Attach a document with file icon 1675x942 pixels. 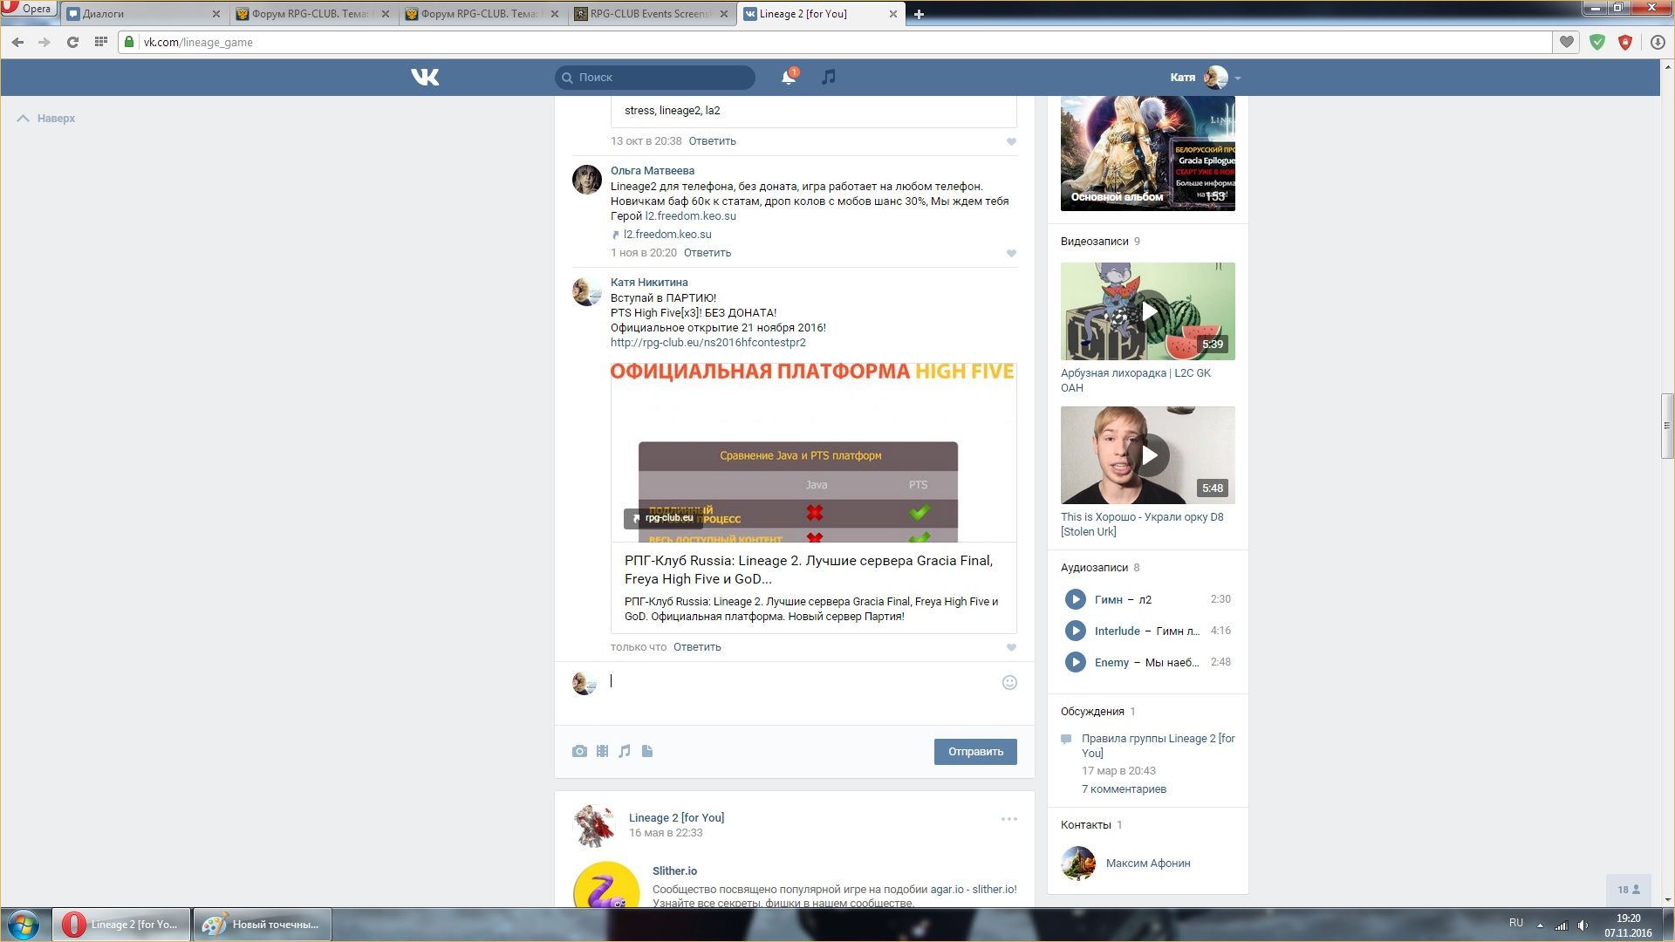[x=647, y=751]
